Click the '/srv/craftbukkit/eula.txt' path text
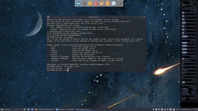Viewport: 198px width, 111px height. 116,22
